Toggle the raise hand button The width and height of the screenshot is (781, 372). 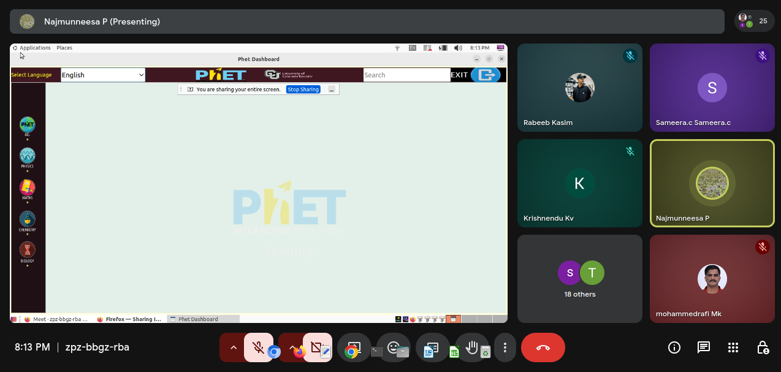click(471, 347)
